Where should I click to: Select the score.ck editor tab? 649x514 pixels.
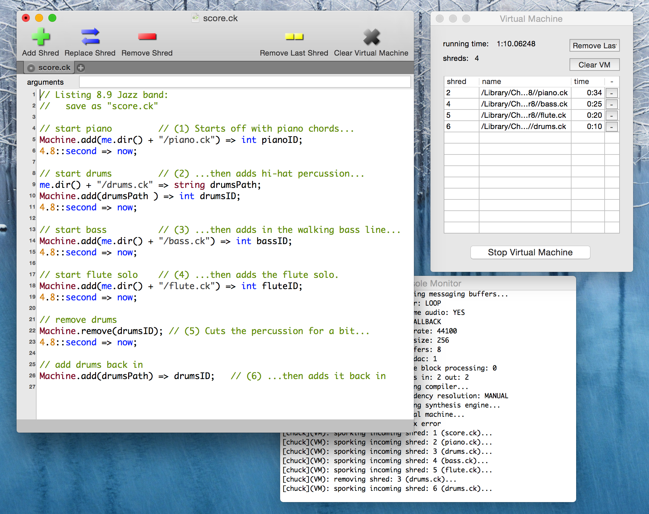click(54, 68)
